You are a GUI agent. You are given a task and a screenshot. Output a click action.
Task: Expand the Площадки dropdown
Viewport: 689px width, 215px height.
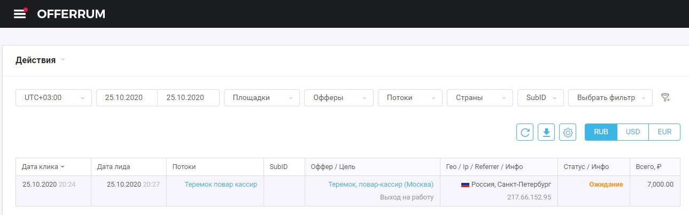point(261,98)
